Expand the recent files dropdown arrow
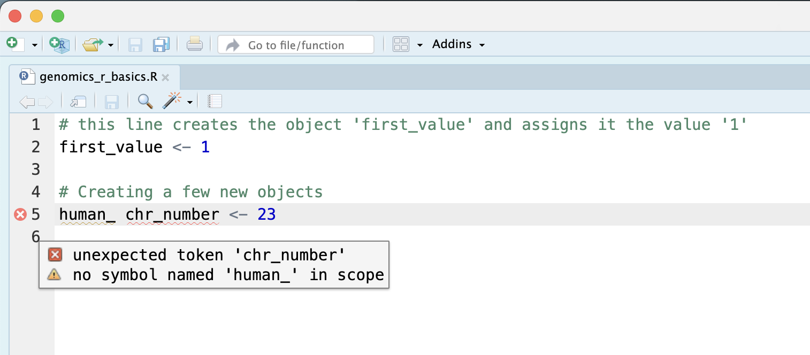The width and height of the screenshot is (810, 355). pyautogui.click(x=111, y=45)
